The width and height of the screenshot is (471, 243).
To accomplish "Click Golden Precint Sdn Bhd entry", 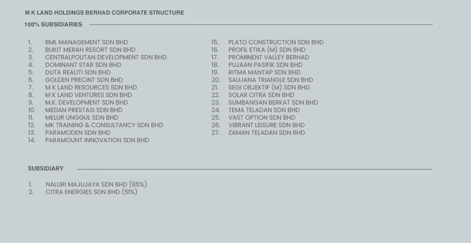I will click(x=84, y=80).
